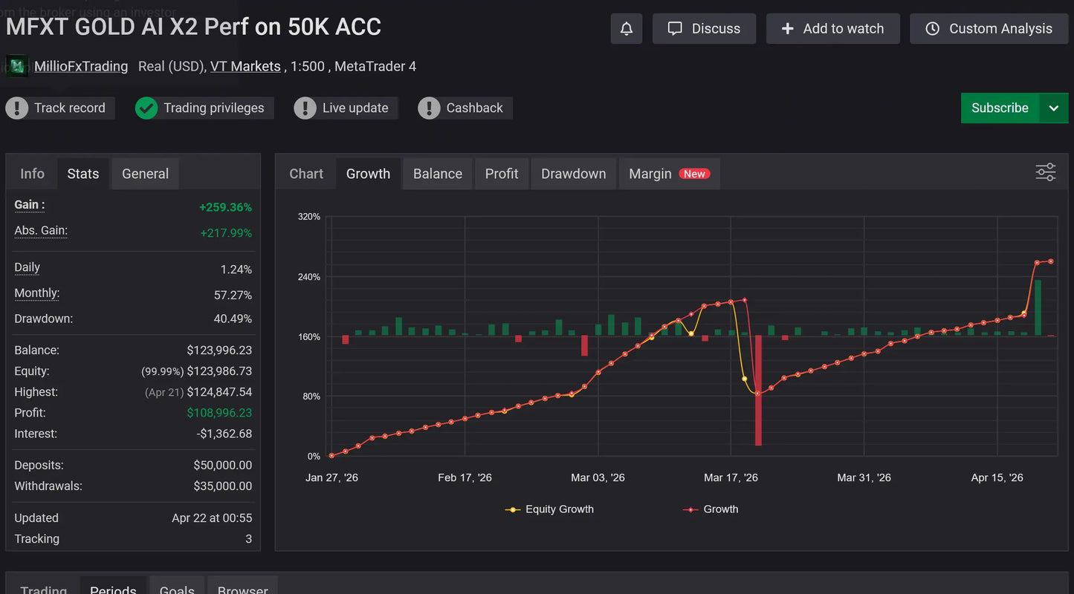
Task: Click the deposits value $50,000.00
Action: pyautogui.click(x=222, y=465)
